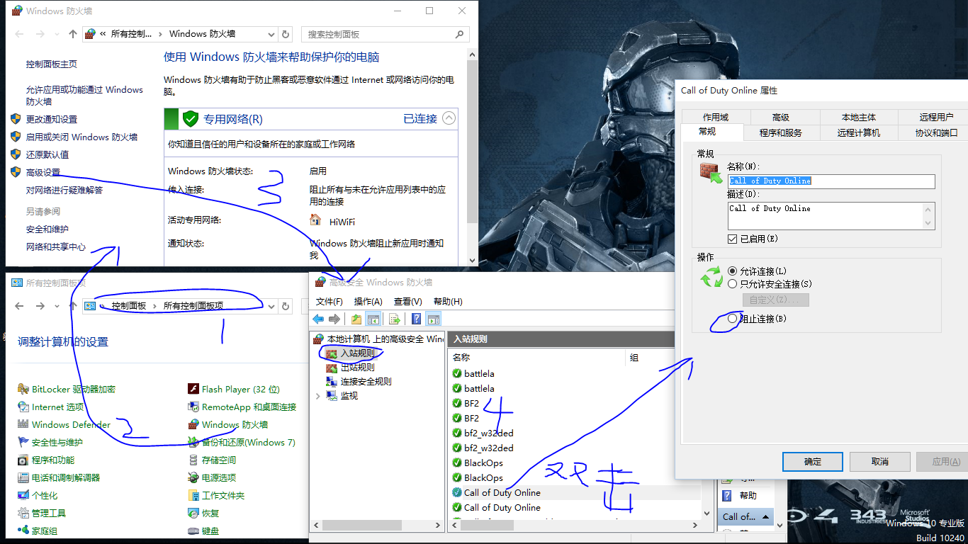Open the 文件(F) menu
The width and height of the screenshot is (968, 544).
point(330,301)
